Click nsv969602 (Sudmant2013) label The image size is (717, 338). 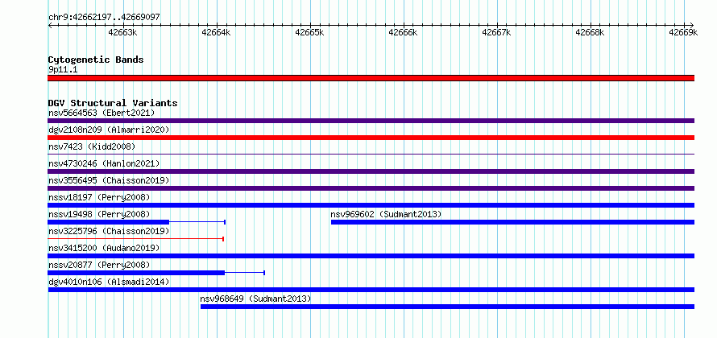click(x=387, y=214)
